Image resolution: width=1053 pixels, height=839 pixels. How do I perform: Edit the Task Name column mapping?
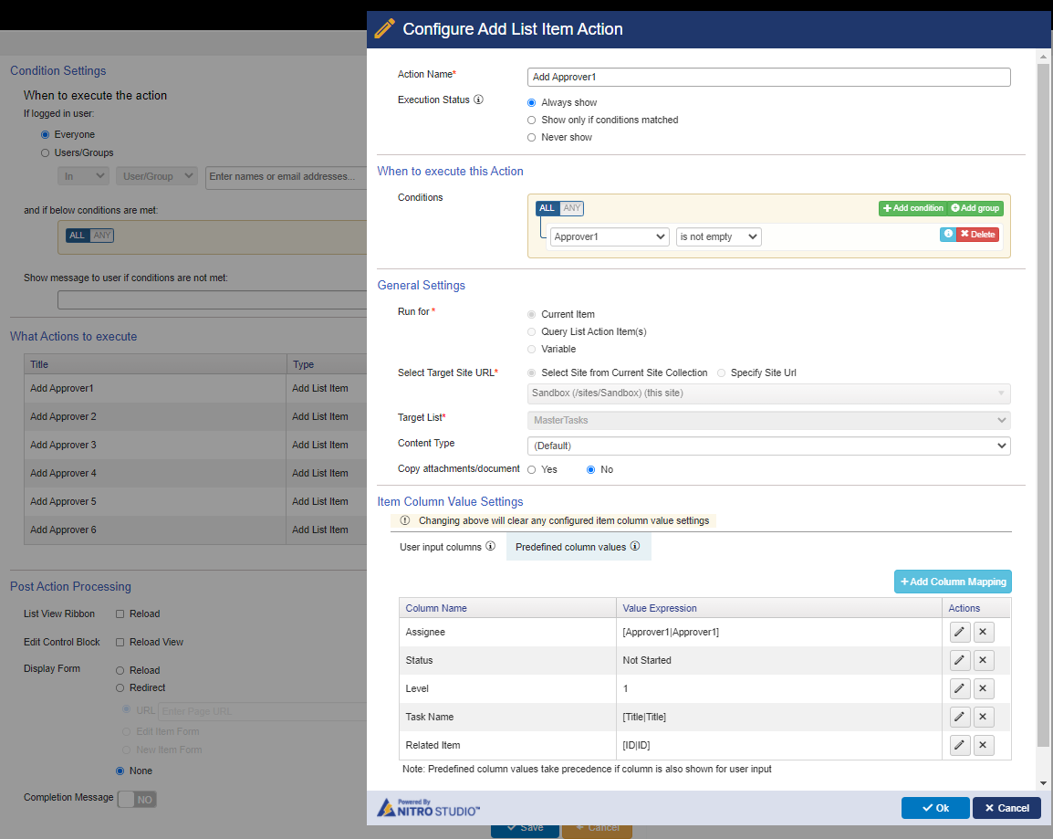click(960, 717)
